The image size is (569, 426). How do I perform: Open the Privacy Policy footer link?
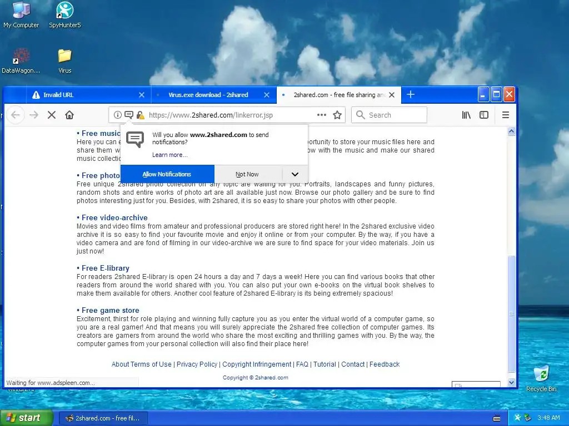coord(197,364)
